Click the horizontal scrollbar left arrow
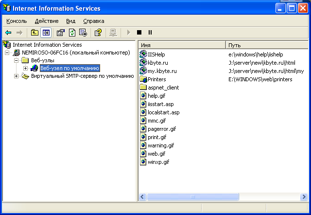 pos(142,197)
